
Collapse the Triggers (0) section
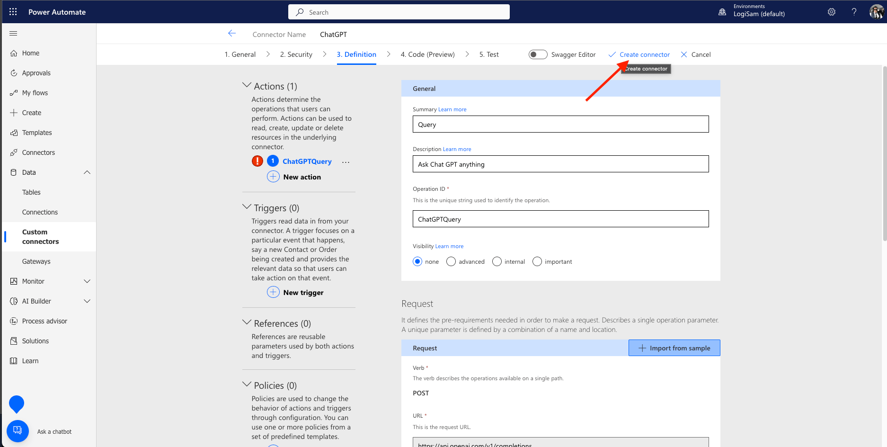pos(247,207)
